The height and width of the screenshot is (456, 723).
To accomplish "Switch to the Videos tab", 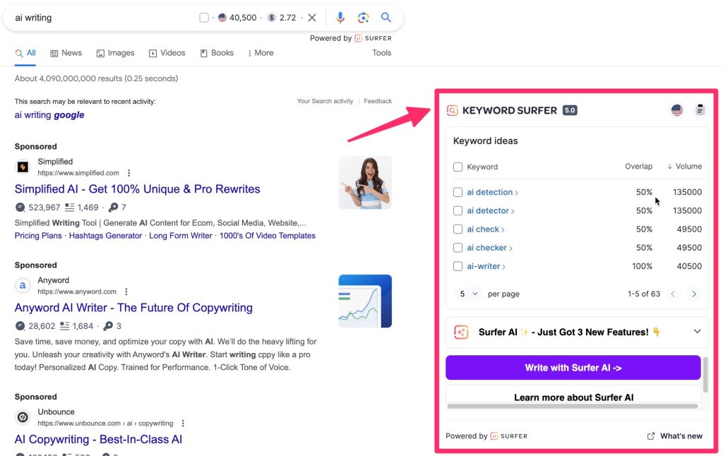I will pyautogui.click(x=167, y=53).
